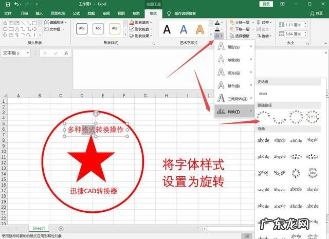Open the text effects A dropdown
Screen dimensions: 329x239
click(219, 36)
